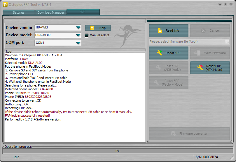Click the Cancel button
Image resolution: width=236 pixels, height=162 pixels.
210,30
